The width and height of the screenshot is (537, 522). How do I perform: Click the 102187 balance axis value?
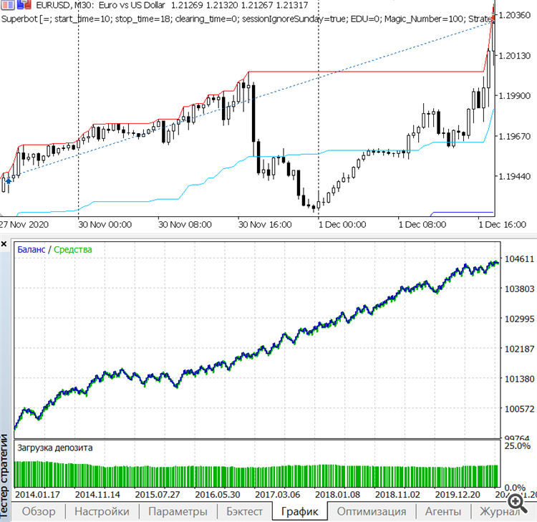[519, 349]
